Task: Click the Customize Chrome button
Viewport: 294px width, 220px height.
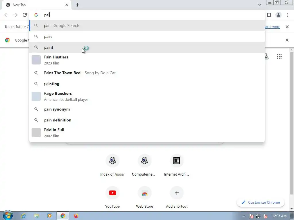Action: tap(261, 203)
